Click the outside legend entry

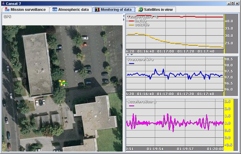pos(139,25)
